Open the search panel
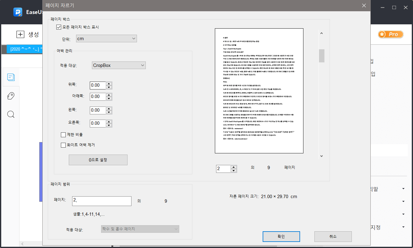Viewport: 413px width, 248px height. [x=11, y=114]
